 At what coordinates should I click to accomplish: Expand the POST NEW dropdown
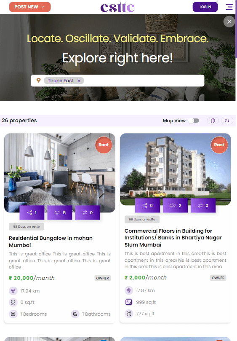pyautogui.click(x=30, y=7)
